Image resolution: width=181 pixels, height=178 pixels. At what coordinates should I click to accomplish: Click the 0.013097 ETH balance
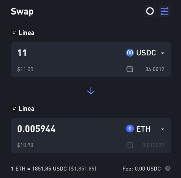tap(153, 145)
